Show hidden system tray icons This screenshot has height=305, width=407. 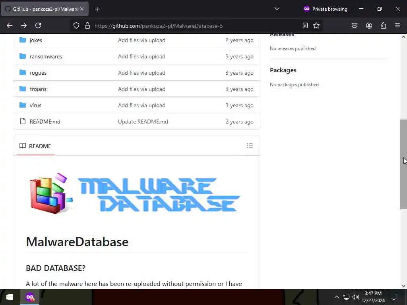point(336,297)
